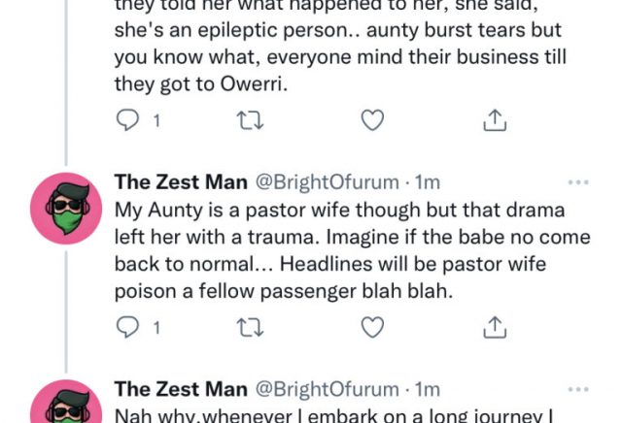Open The Zest Man avatar on 'pastor wife' tweet
Screen dimensions: 622x423
[66, 209]
